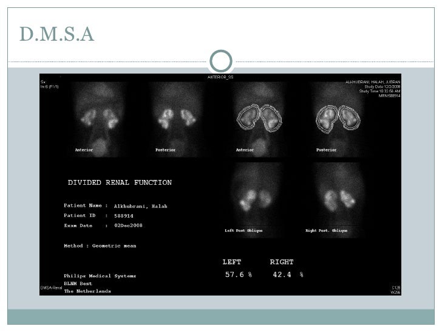Screen dimensions: 442x332
Task: Click the "Im:6 (F1/1)" overlay text
Action: click(x=50, y=87)
